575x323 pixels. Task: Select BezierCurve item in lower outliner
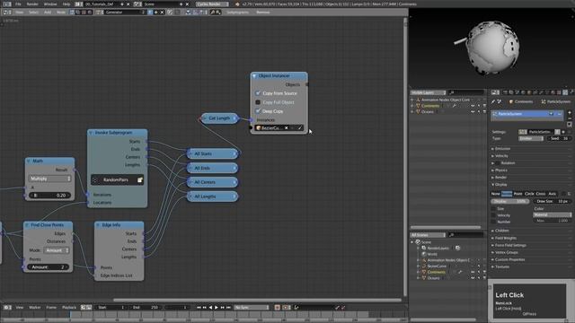[x=437, y=266]
